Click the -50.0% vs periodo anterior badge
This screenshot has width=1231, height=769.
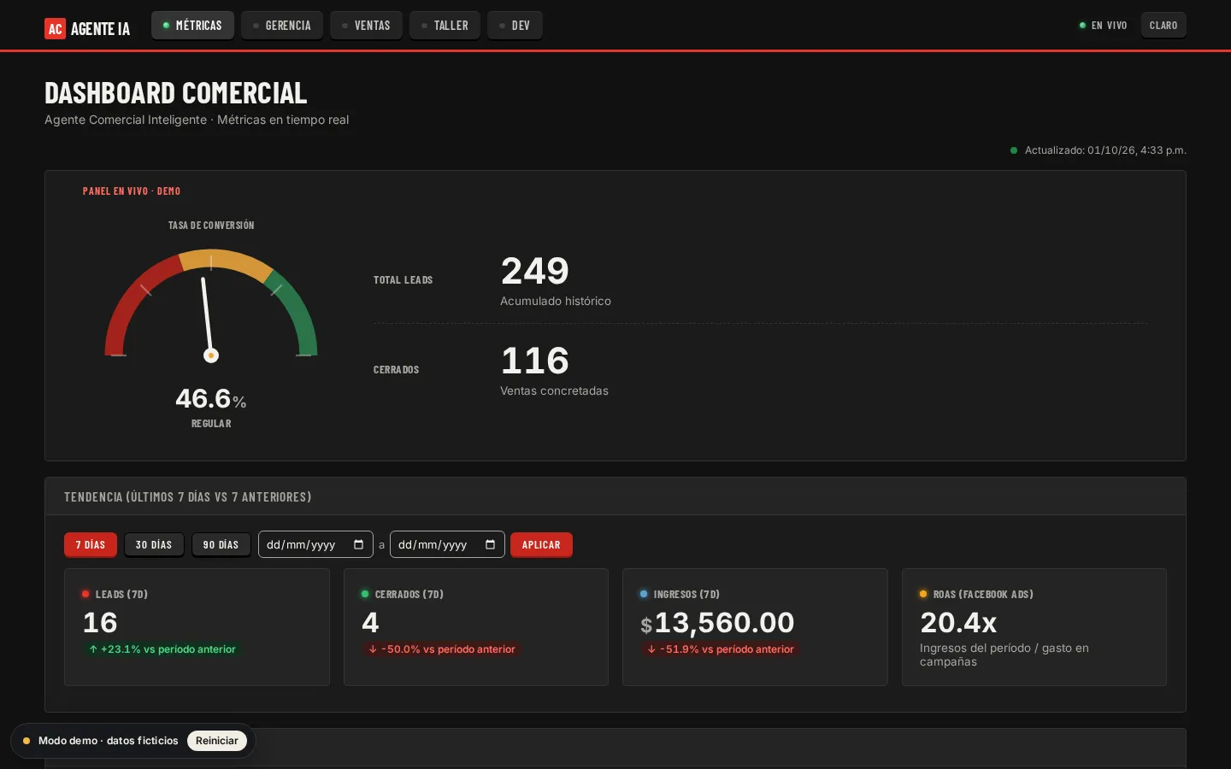[x=442, y=649]
